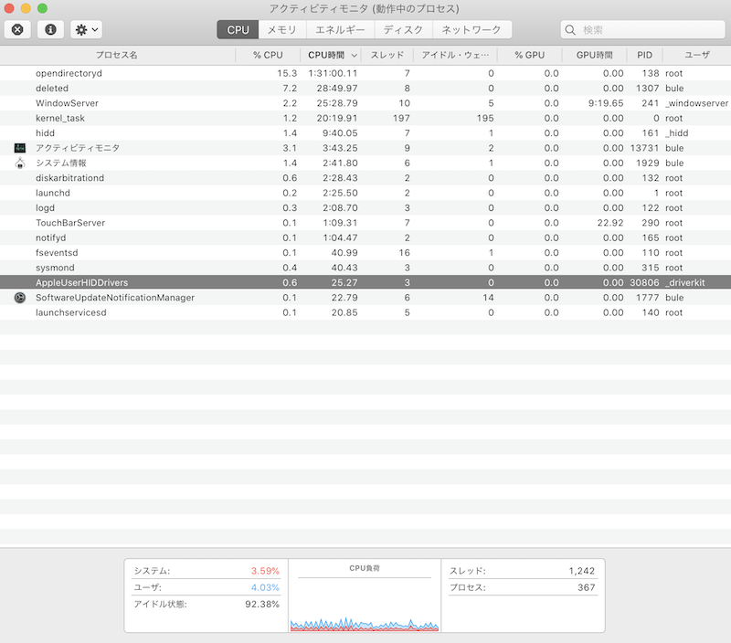Select the ネットワーク tab
The image size is (731, 643).
click(471, 30)
